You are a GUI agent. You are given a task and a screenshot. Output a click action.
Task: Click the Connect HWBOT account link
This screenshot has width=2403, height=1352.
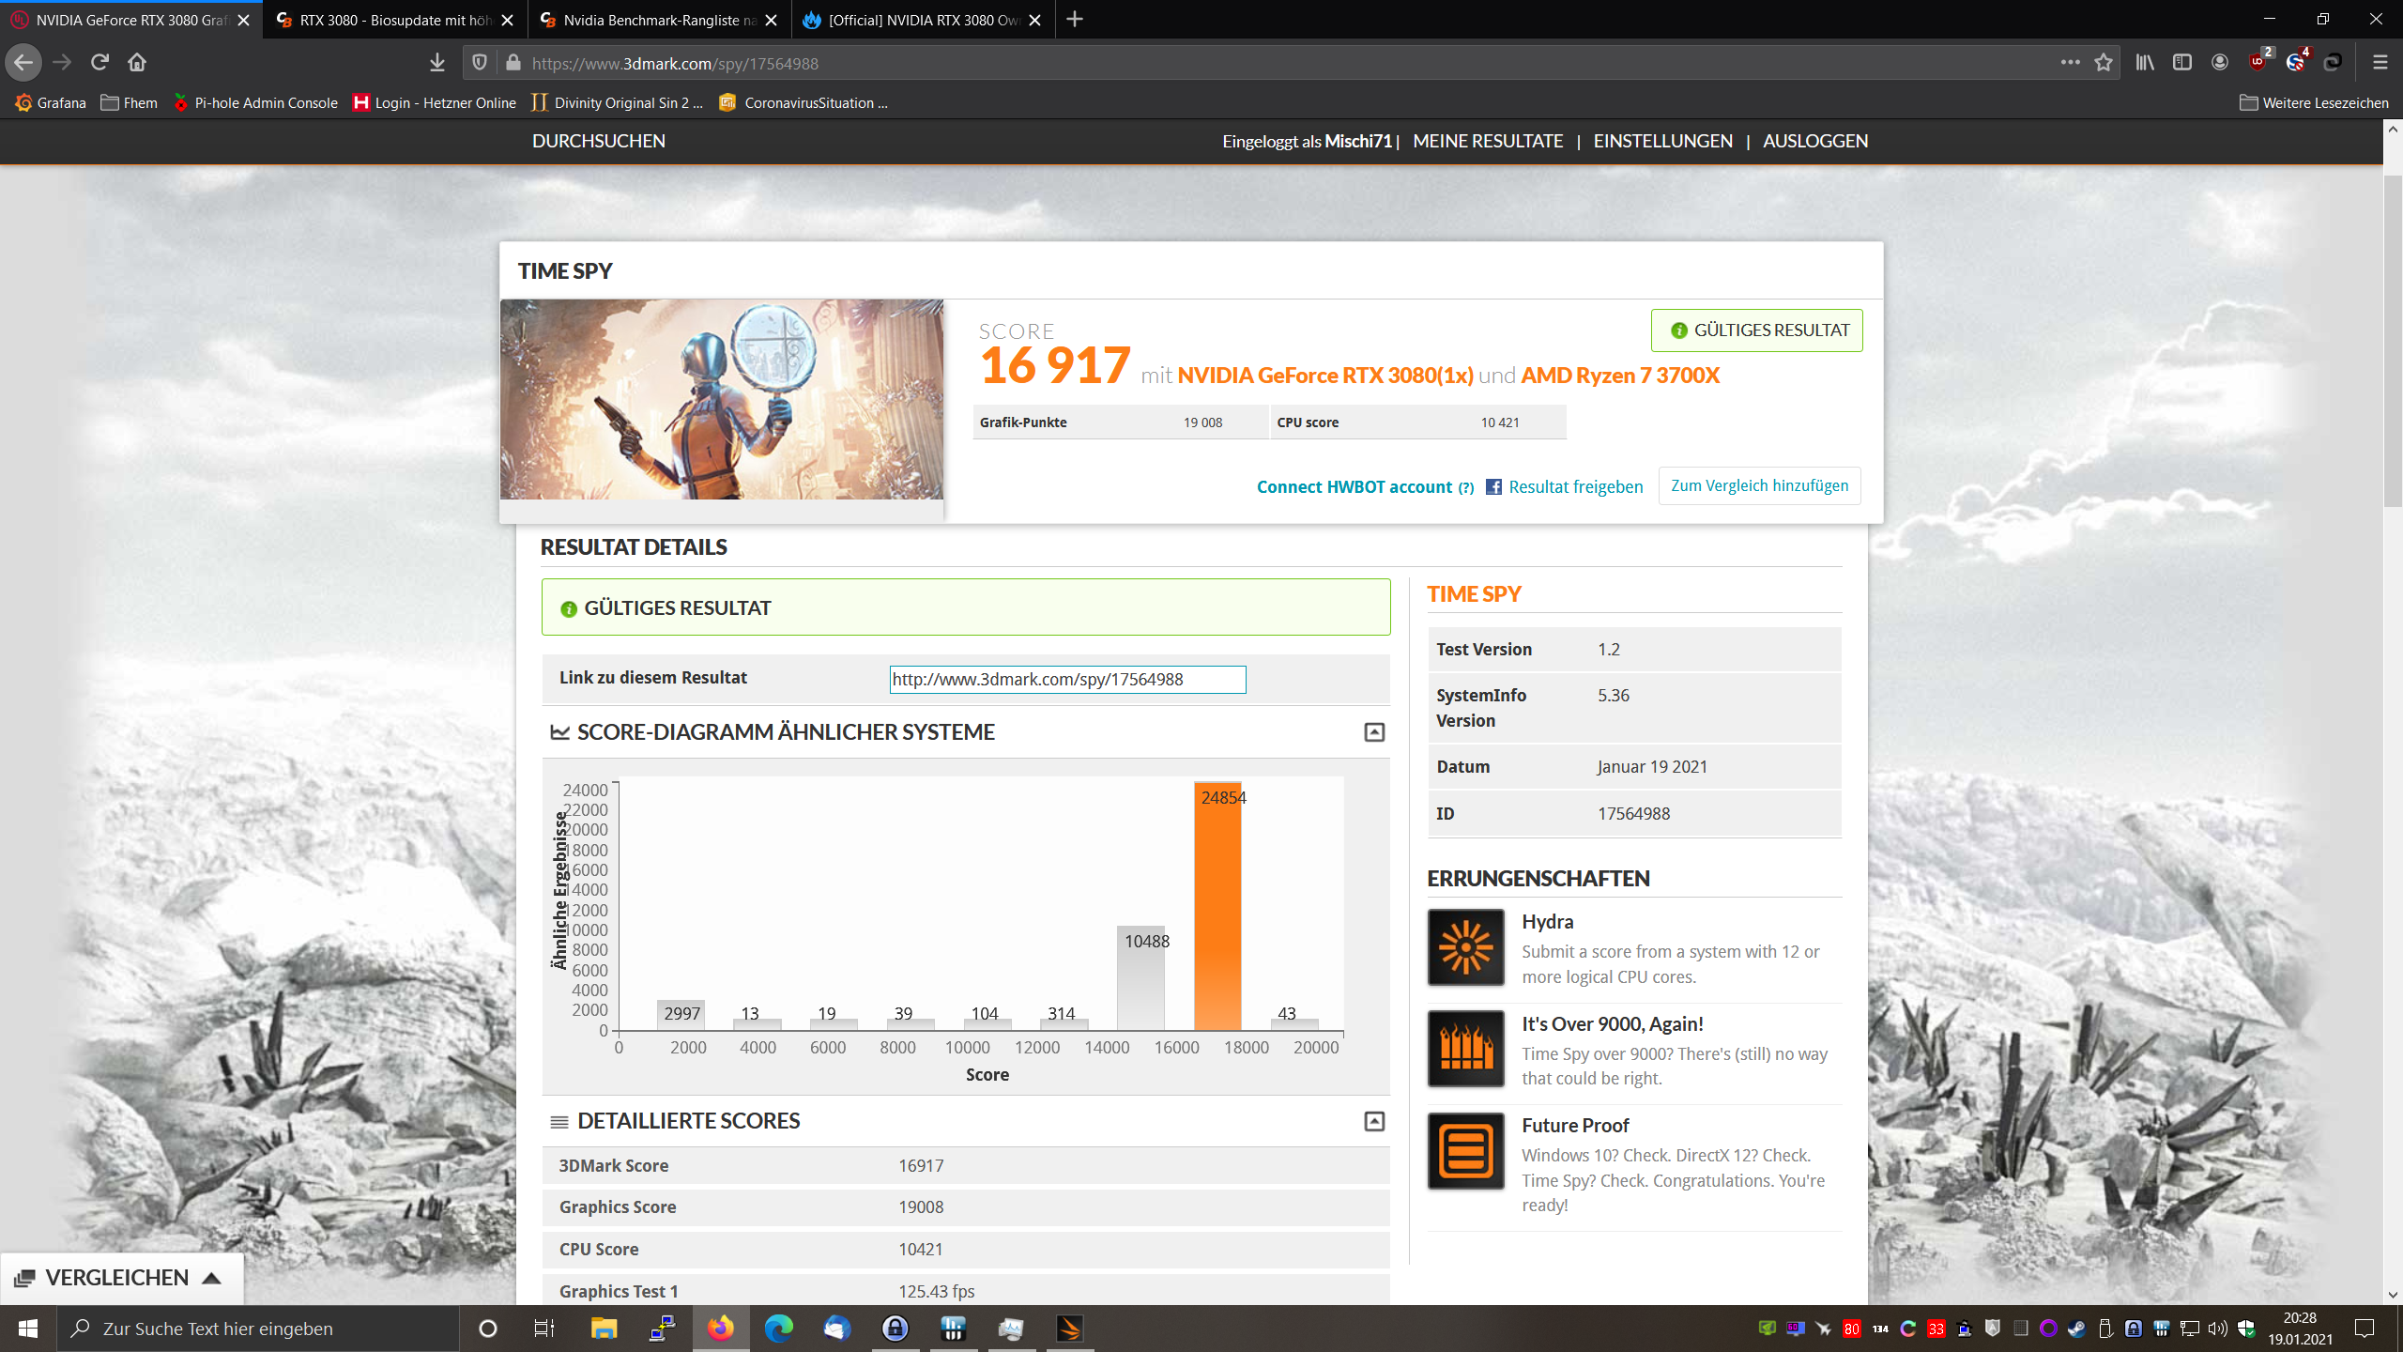pos(1354,487)
